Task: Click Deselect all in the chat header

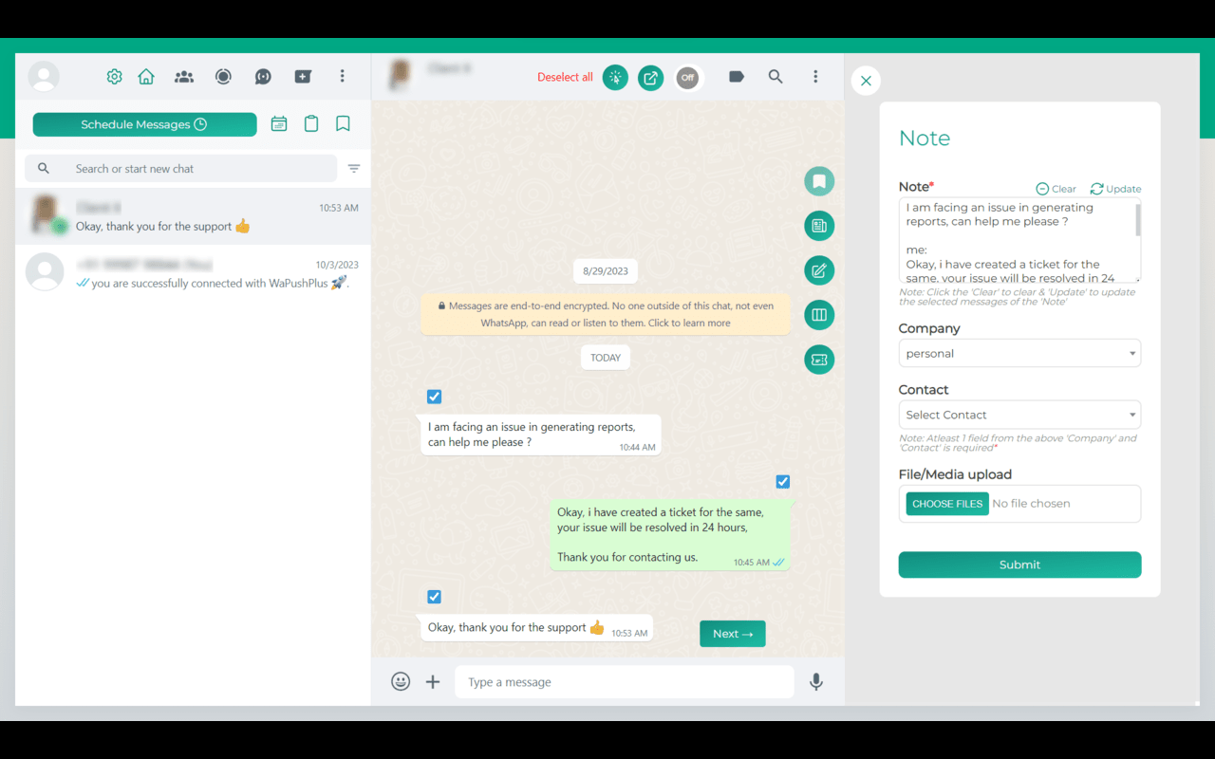Action: [567, 77]
